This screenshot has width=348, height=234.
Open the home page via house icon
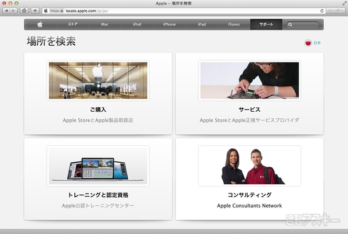[24, 10]
